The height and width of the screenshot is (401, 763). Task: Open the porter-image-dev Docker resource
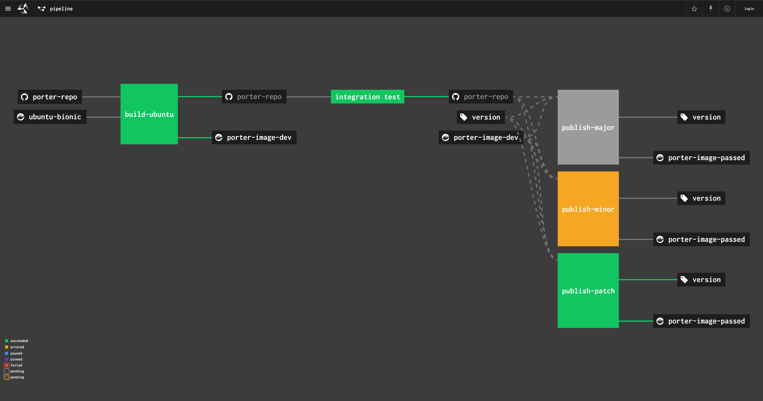tap(254, 137)
